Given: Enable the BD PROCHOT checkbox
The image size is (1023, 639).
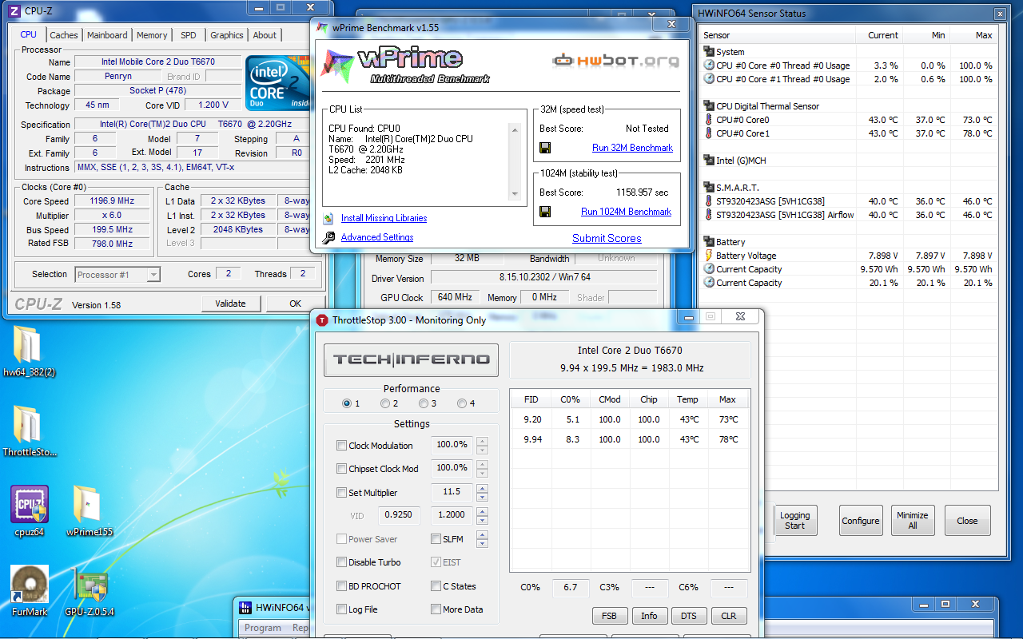Looking at the screenshot, I should 341,586.
